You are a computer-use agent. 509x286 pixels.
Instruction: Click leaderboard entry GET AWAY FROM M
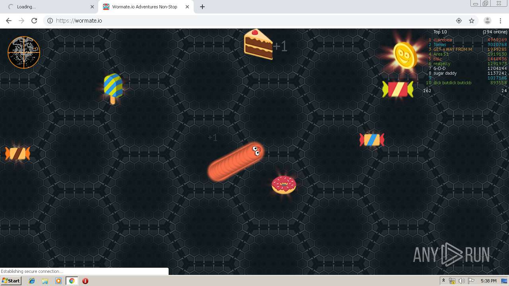[453, 49]
